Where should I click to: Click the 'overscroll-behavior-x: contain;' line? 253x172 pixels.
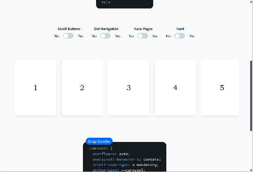click(x=126, y=159)
